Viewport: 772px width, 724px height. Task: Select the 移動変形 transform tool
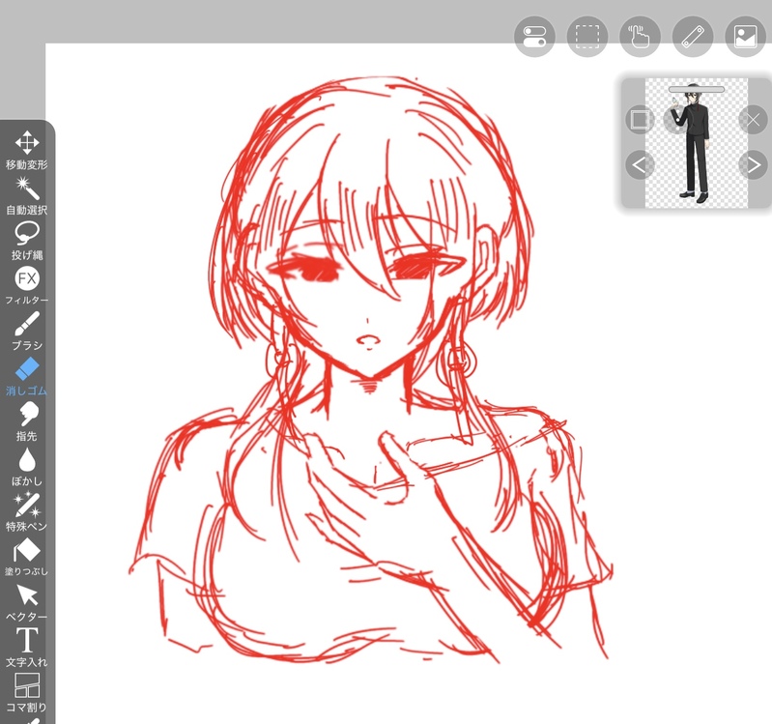coord(27,151)
